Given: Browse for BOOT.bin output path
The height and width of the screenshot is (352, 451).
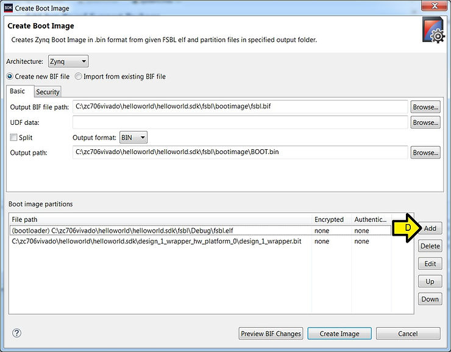Looking at the screenshot, I should (x=425, y=153).
